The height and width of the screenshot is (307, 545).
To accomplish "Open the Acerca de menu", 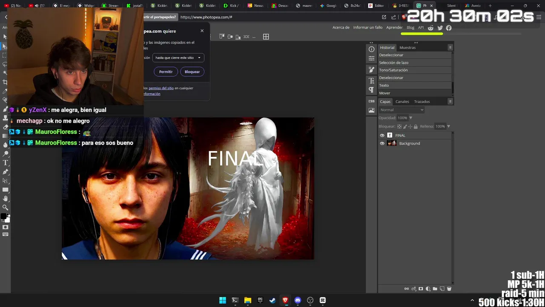I will [341, 27].
